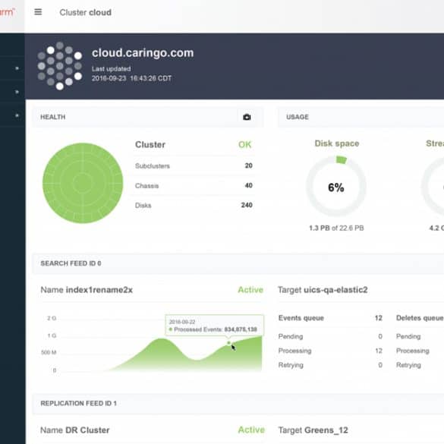This screenshot has height=444, width=444.
Task: Click the Caringo dotted cluster logo
Action: coord(60,66)
